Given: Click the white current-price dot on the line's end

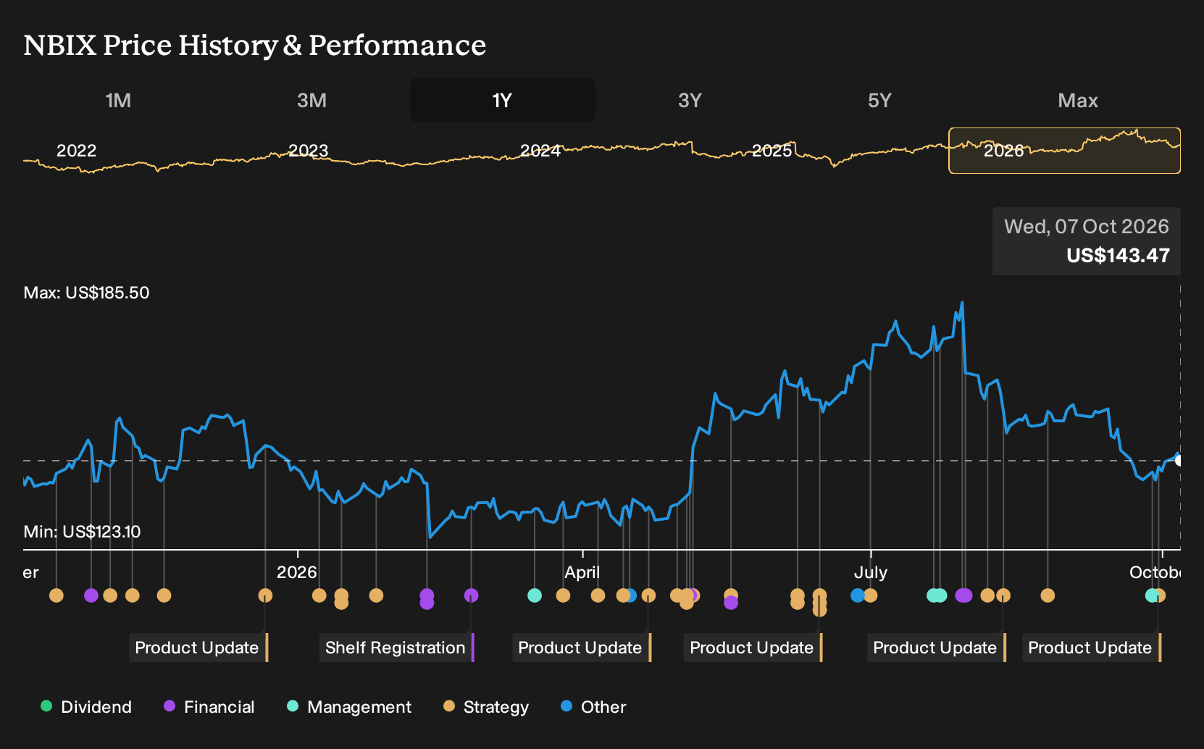Looking at the screenshot, I should pos(1179,461).
